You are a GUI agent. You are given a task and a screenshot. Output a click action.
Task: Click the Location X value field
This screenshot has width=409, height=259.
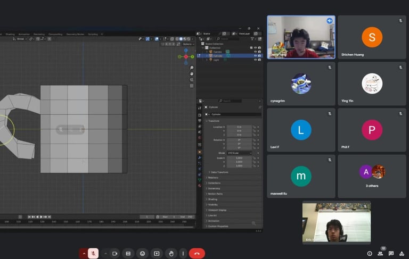(x=239, y=127)
